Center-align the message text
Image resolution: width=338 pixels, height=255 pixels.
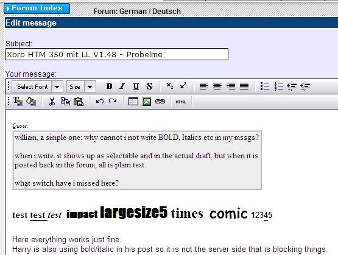coord(217,86)
